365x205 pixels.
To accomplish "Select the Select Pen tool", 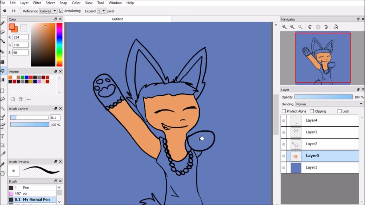I will pyautogui.click(x=2, y=117).
